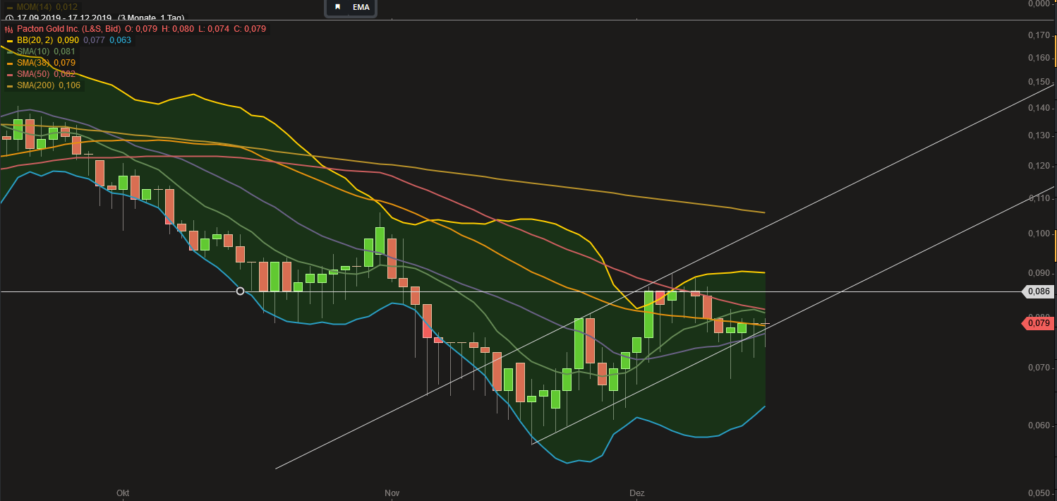Viewport: 1057px width, 501px height.
Task: Click the 0,110 price axis label
Action: point(1039,198)
